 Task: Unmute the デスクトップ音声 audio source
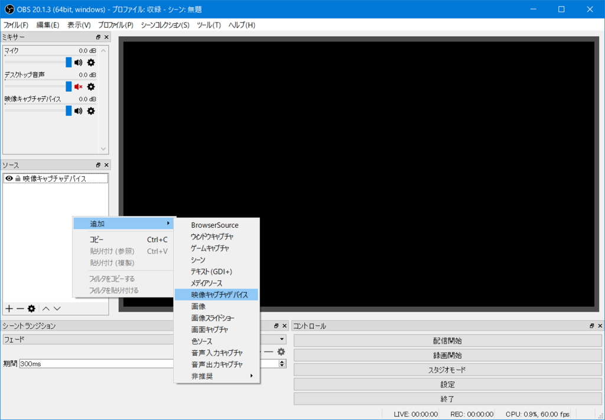(77, 86)
